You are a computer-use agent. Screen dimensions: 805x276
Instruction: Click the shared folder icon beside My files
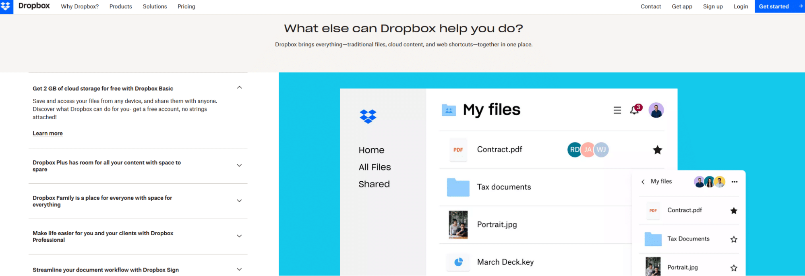click(x=449, y=110)
